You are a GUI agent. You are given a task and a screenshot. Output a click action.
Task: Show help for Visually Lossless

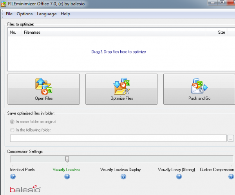[x=67, y=177]
